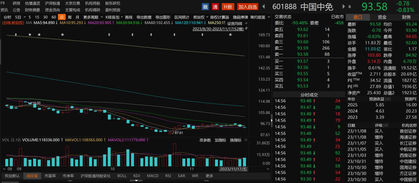Open the 盈利预测 menu item
Viewport: 419px width, 183px height.
point(113,10)
